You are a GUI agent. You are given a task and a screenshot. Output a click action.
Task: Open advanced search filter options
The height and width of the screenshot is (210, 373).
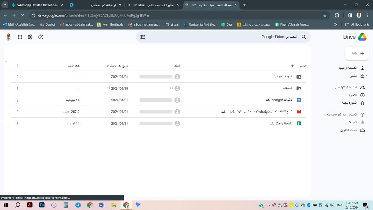click(x=142, y=37)
